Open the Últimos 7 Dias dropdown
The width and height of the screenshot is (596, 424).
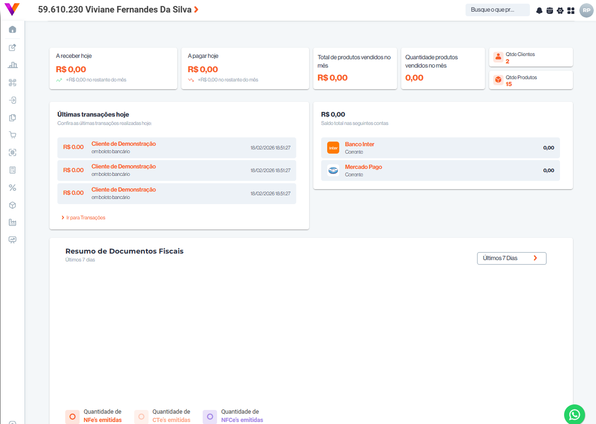coord(511,258)
